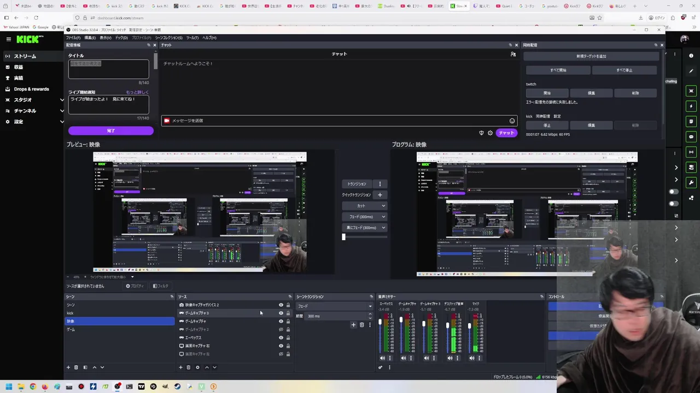Add a new scene with the plus icon in Scenes panel
This screenshot has height=393, width=700.
68,367
